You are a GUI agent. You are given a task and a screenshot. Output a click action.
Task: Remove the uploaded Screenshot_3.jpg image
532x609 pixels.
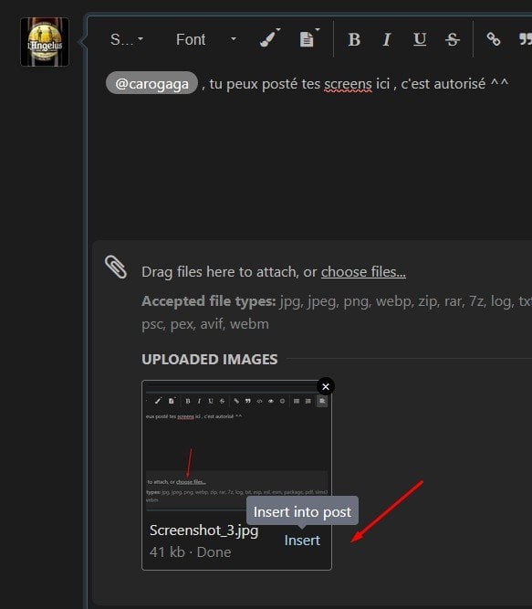click(326, 387)
